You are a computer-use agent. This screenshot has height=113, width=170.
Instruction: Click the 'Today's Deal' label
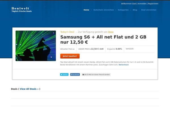(67, 32)
